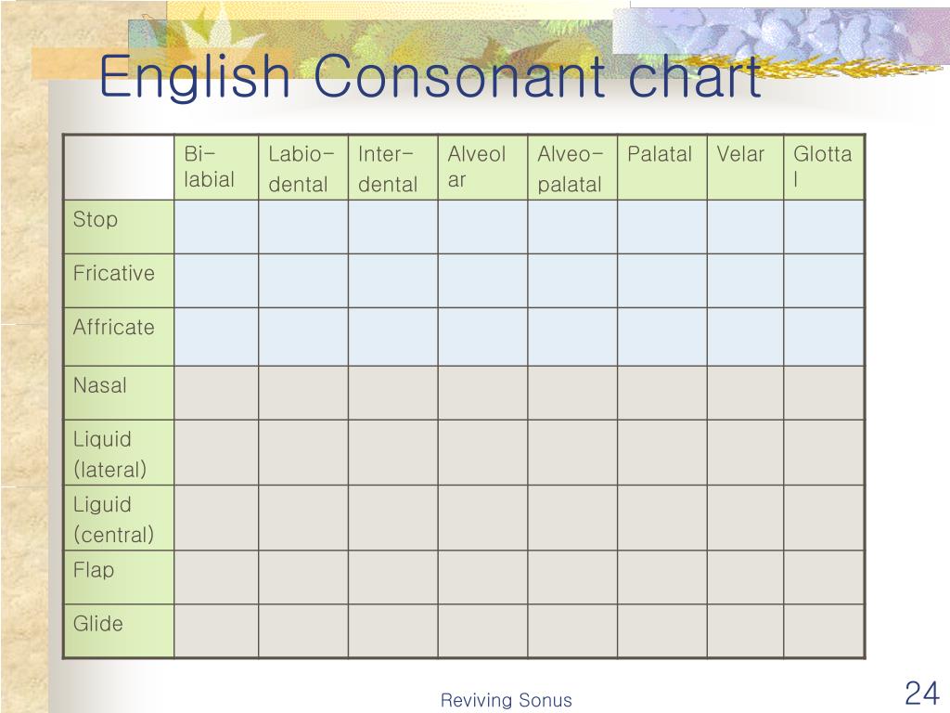Screen dimensions: 950x713
Task: Select the empty Stop Bi-labial cell
Action: (x=216, y=227)
